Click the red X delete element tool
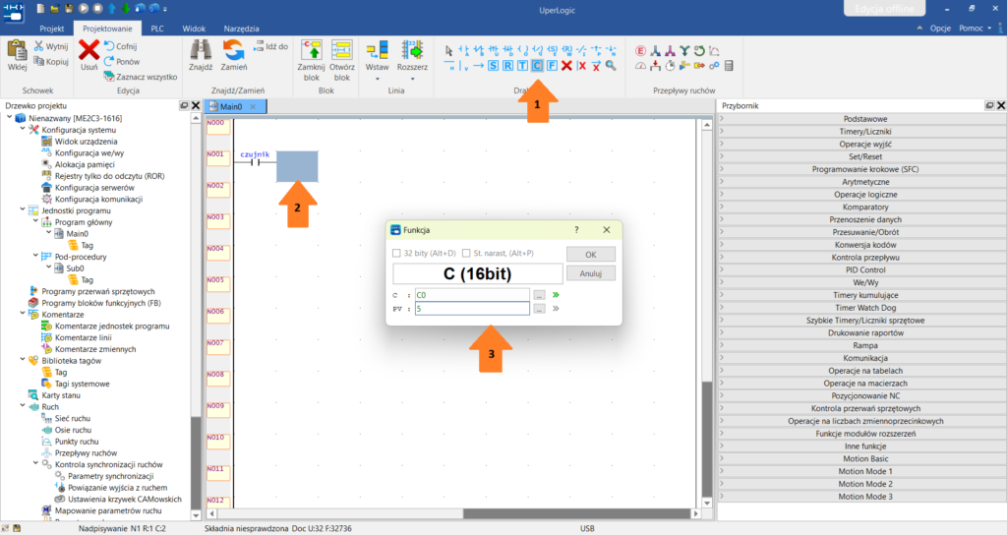Viewport: 1007px width, 535px height. pos(566,66)
